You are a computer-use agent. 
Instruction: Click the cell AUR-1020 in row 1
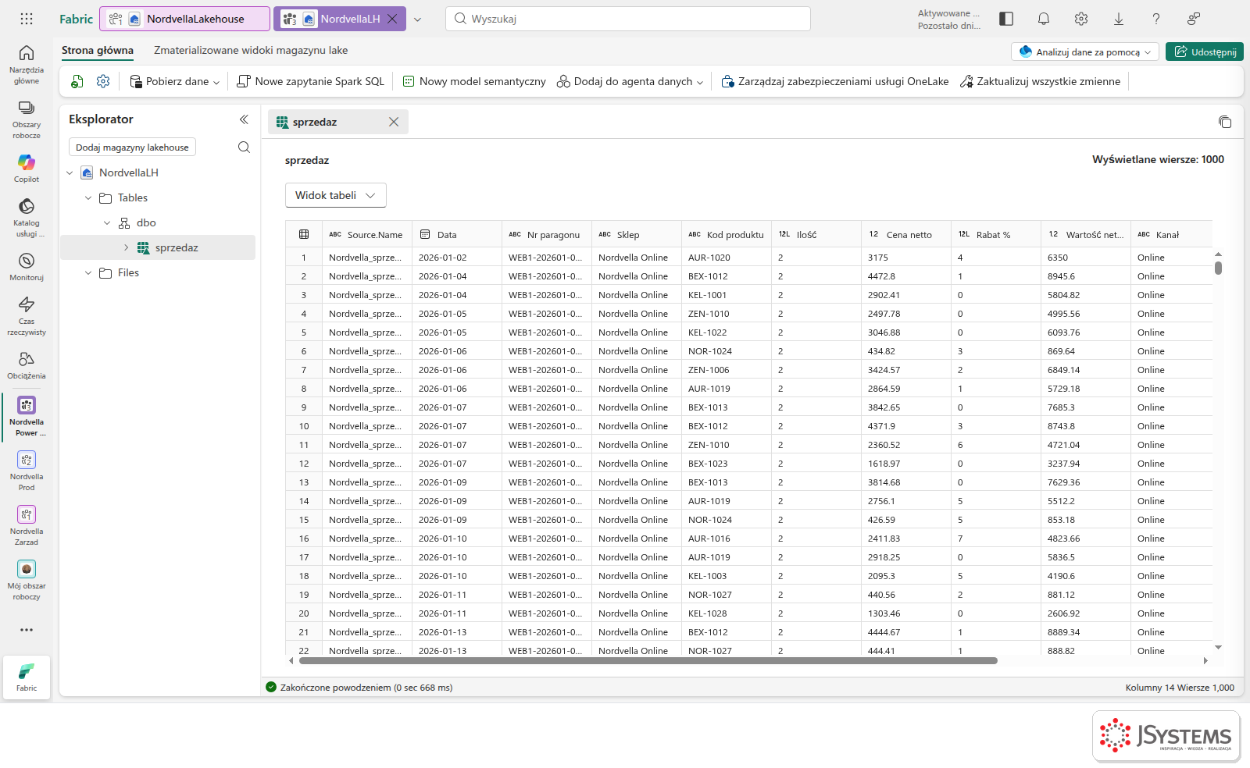point(727,258)
